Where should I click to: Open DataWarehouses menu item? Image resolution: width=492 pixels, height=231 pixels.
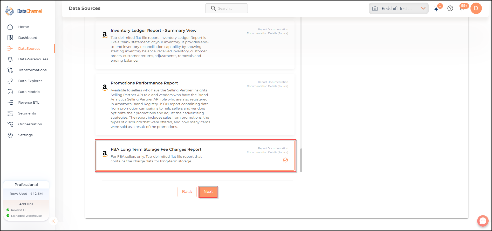[x=33, y=59]
